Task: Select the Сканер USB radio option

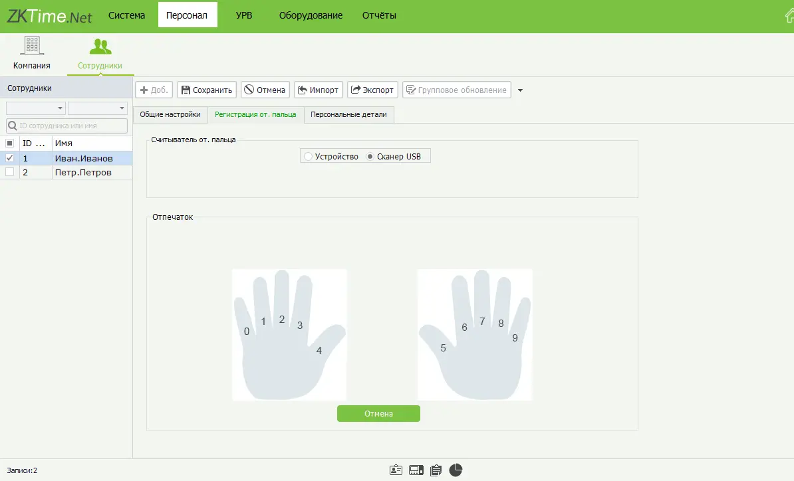Action: pos(370,157)
